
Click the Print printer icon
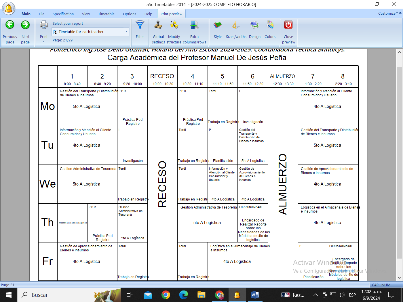coord(44,25)
